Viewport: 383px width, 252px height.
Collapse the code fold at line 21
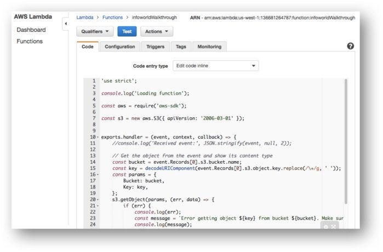coord(98,206)
